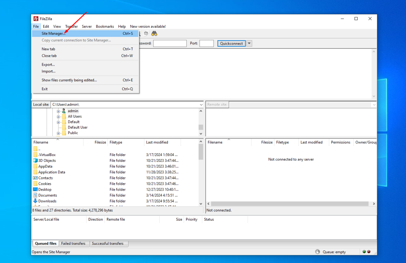Screen dimensions: 406x263
Task: Click the Documents folder icon
Action: [x=36, y=195]
